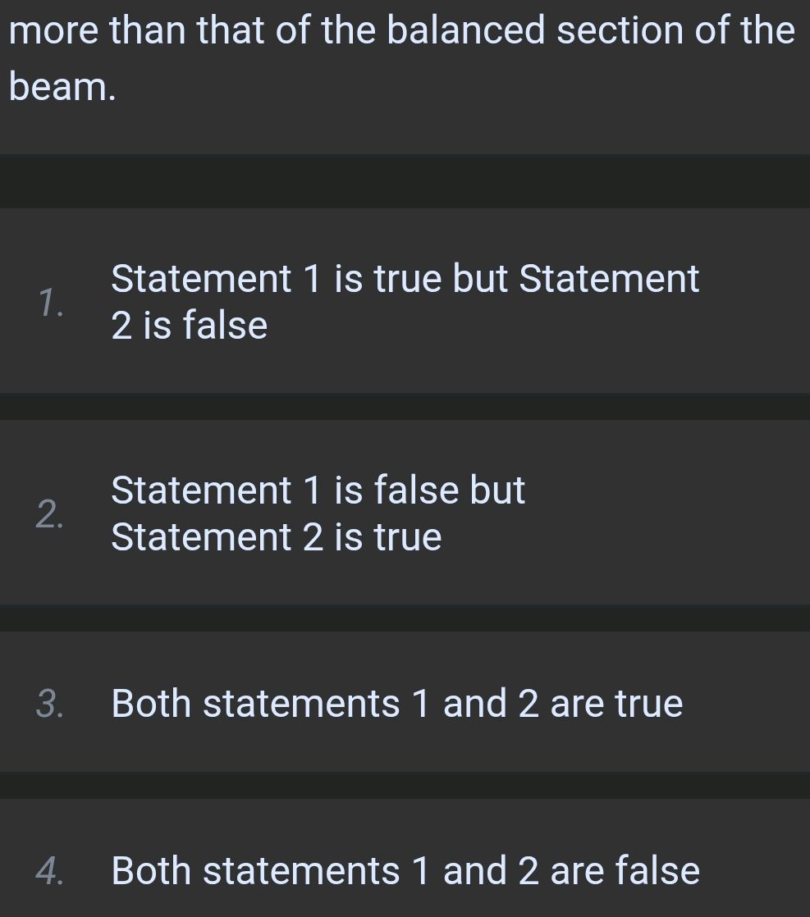Select option 2 'Statement 1 is false but Statement 2 is true'

(x=405, y=513)
